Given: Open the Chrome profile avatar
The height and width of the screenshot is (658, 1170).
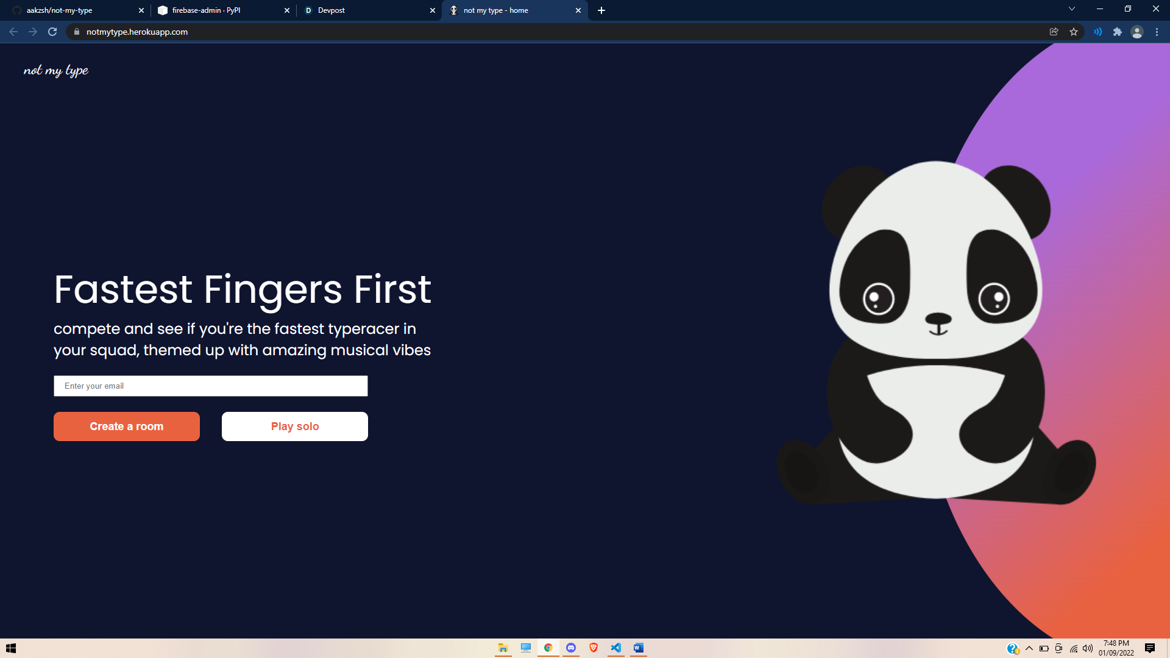Looking at the screenshot, I should (x=1136, y=32).
